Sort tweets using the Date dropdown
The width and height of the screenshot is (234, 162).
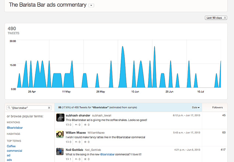coord(196,107)
